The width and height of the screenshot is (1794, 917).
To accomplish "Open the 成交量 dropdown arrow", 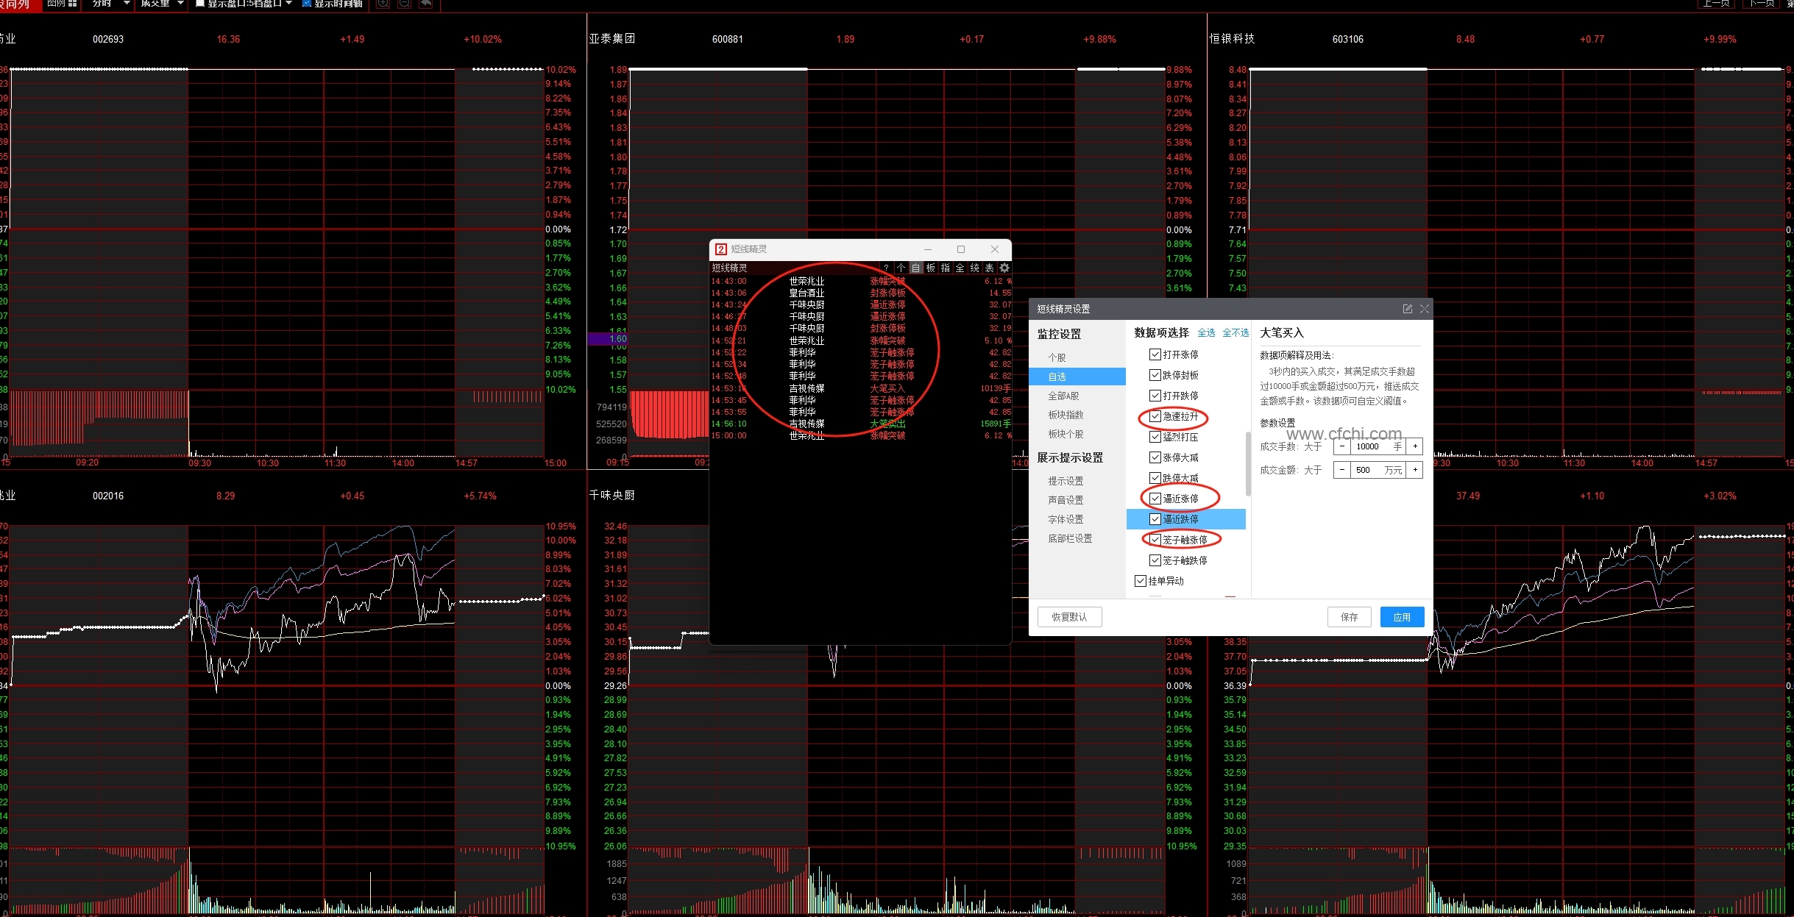I will [x=180, y=4].
